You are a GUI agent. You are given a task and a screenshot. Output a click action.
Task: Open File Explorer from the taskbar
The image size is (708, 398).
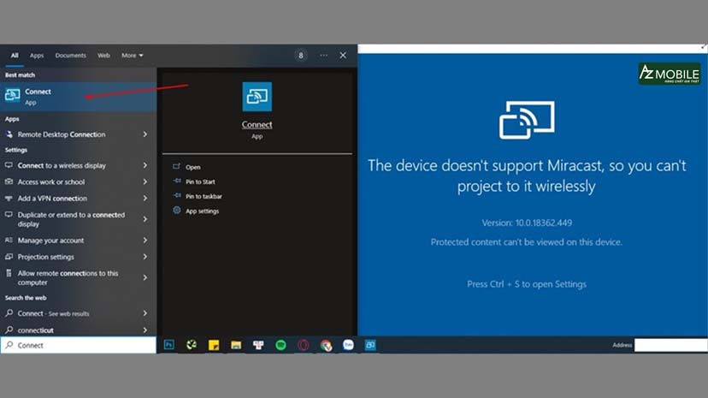(x=236, y=345)
